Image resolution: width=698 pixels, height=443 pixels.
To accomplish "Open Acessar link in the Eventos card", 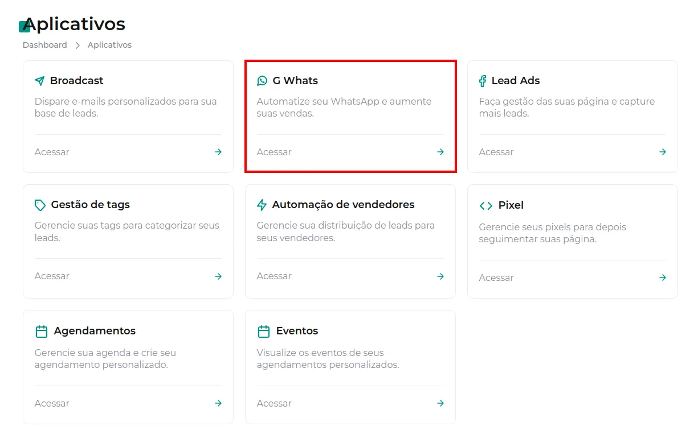I will coord(274,403).
